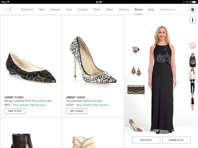Tap the Bluetooth icon in status bar

(184, 2)
